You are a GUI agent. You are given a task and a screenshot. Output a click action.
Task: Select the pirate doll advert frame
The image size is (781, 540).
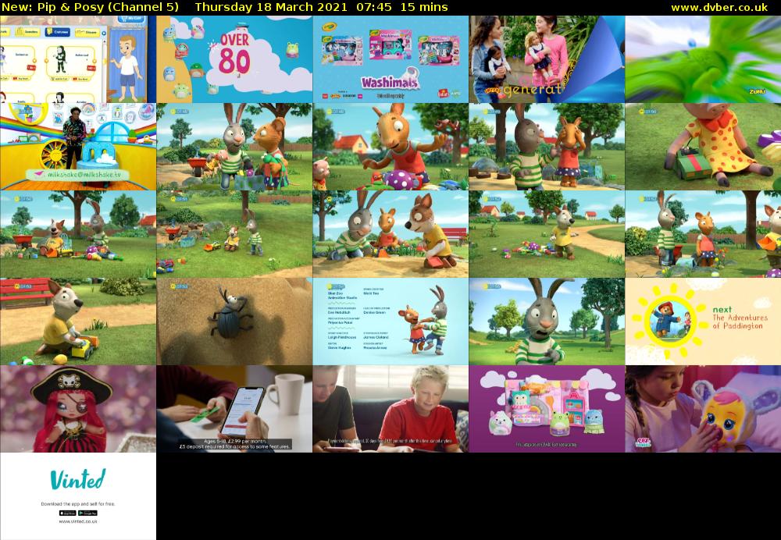point(77,409)
